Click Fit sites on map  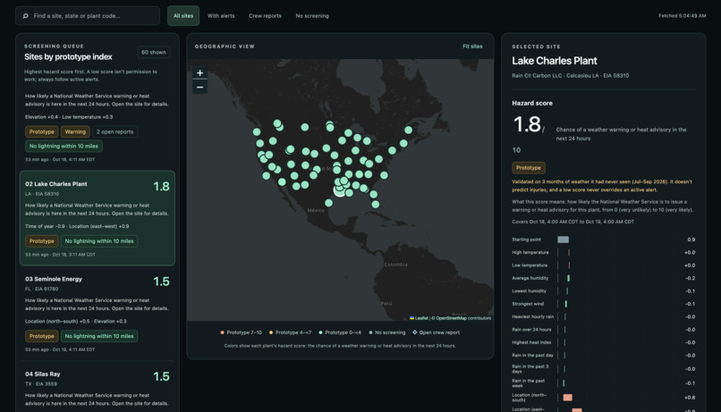(x=472, y=46)
